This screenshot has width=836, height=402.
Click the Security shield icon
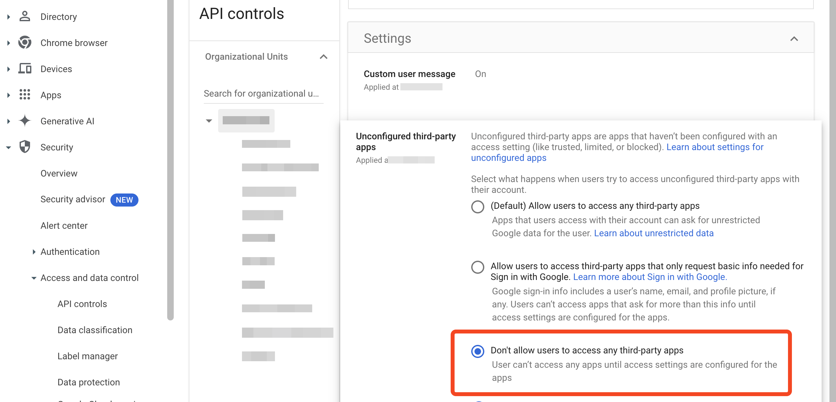[x=25, y=147]
